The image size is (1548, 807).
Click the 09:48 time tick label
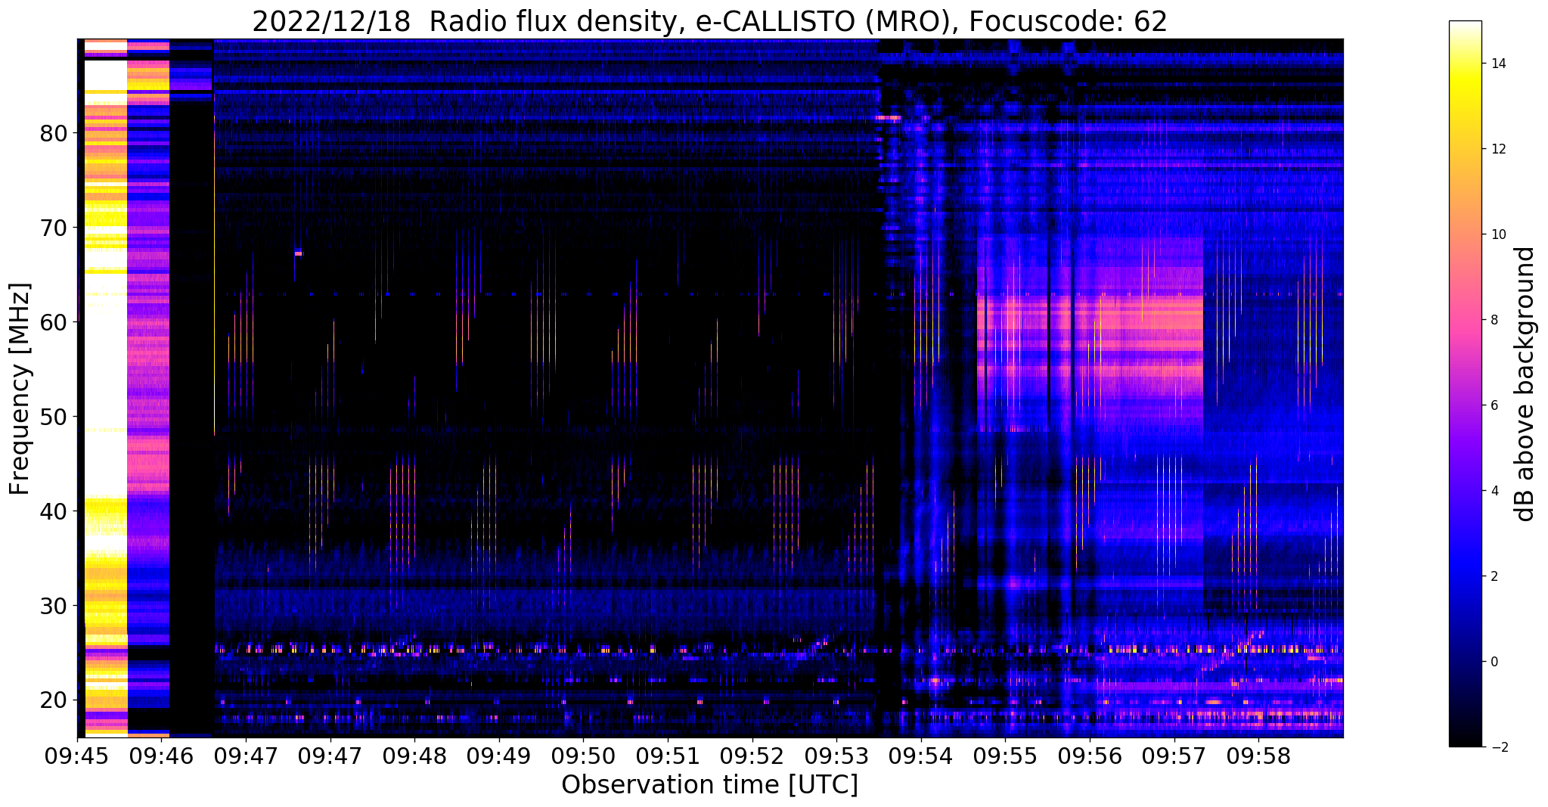(x=414, y=757)
